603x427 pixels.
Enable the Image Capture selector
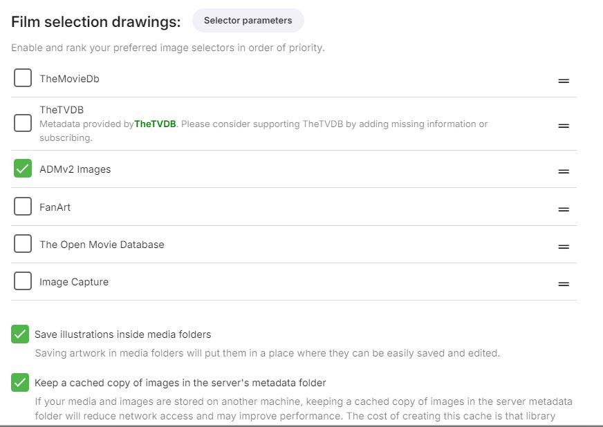tap(23, 281)
